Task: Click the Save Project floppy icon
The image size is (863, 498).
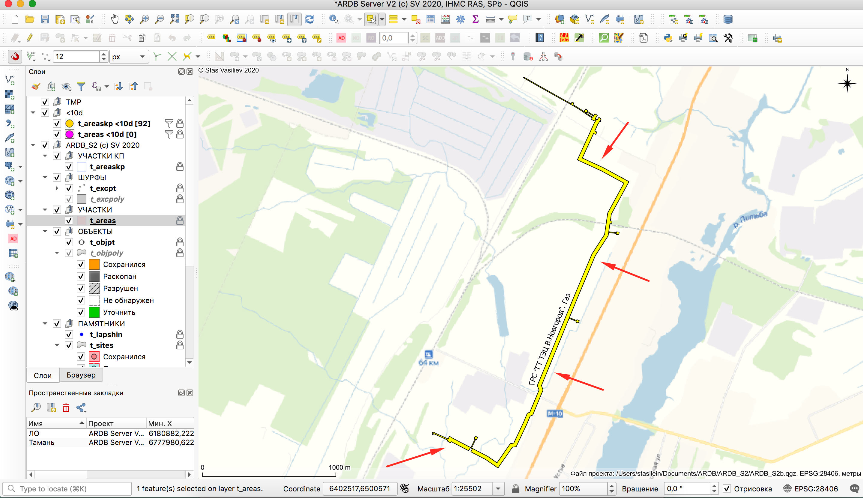Action: coord(45,19)
